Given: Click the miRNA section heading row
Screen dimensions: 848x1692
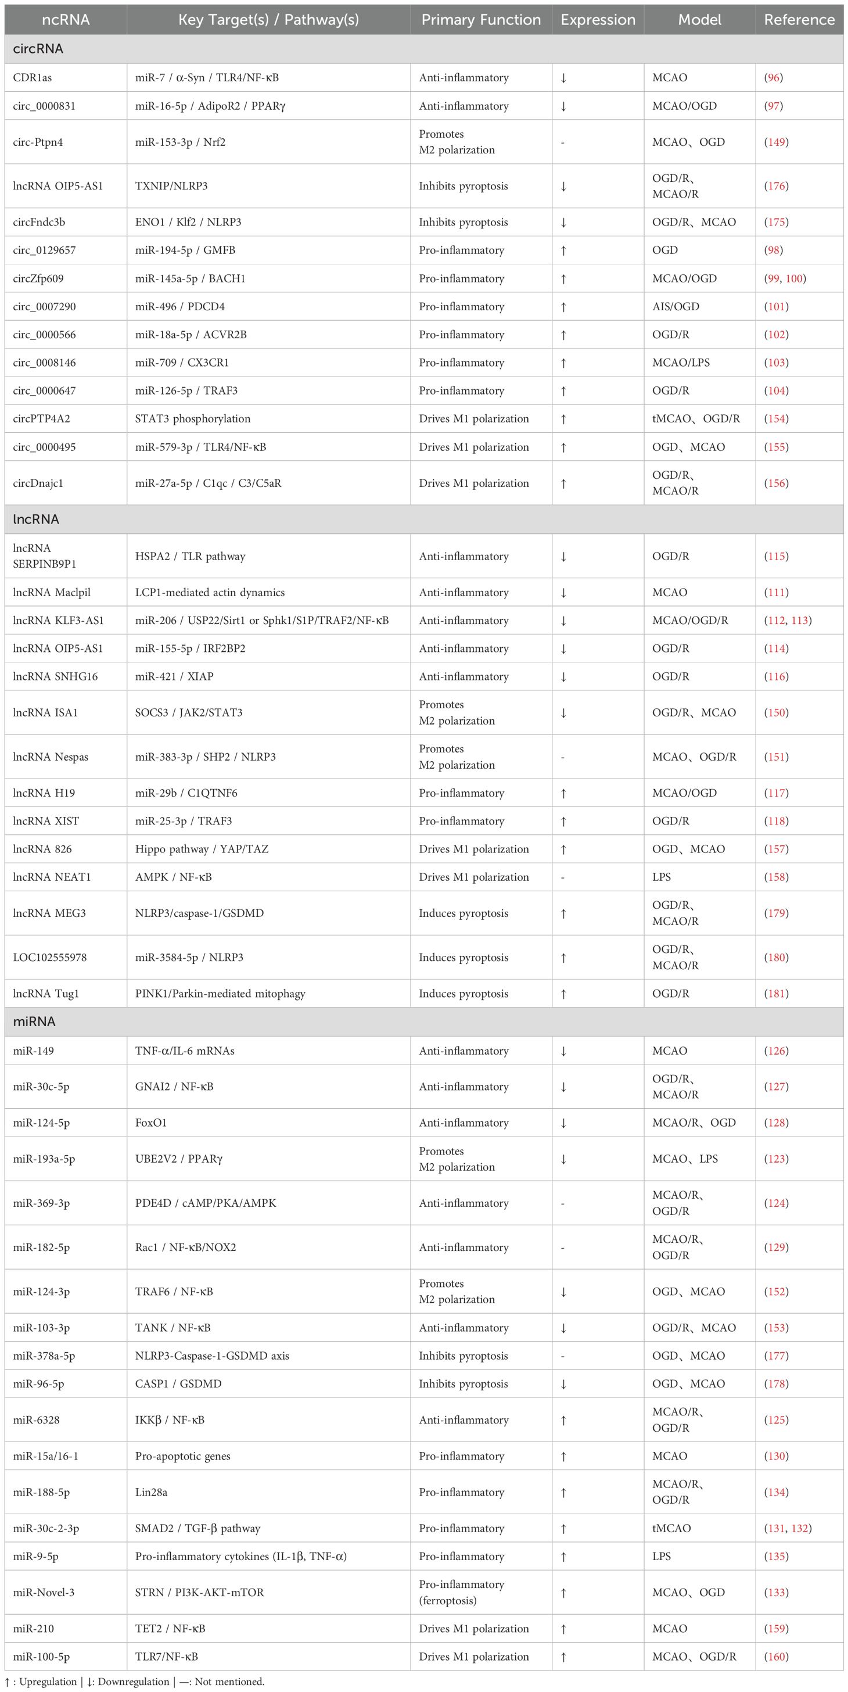Looking at the screenshot, I should 34,1021.
